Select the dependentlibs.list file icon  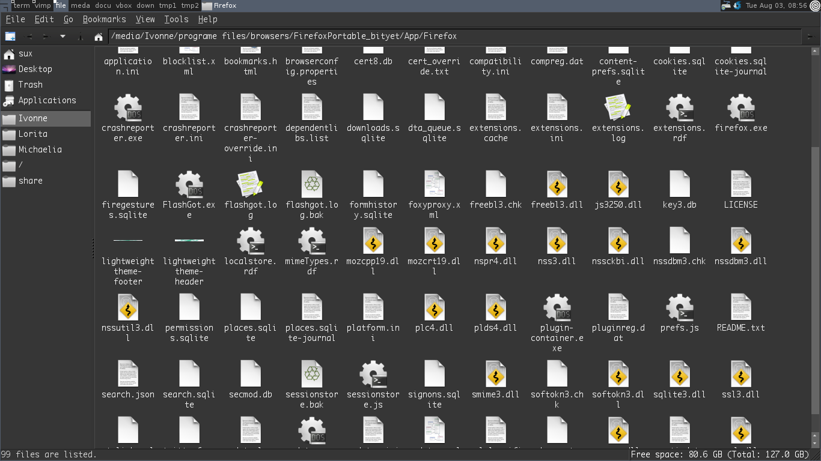pos(312,107)
